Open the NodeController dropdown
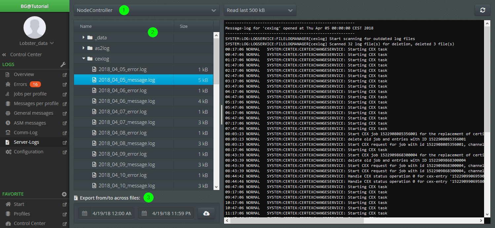The width and height of the screenshot is (495, 228). click(147, 10)
